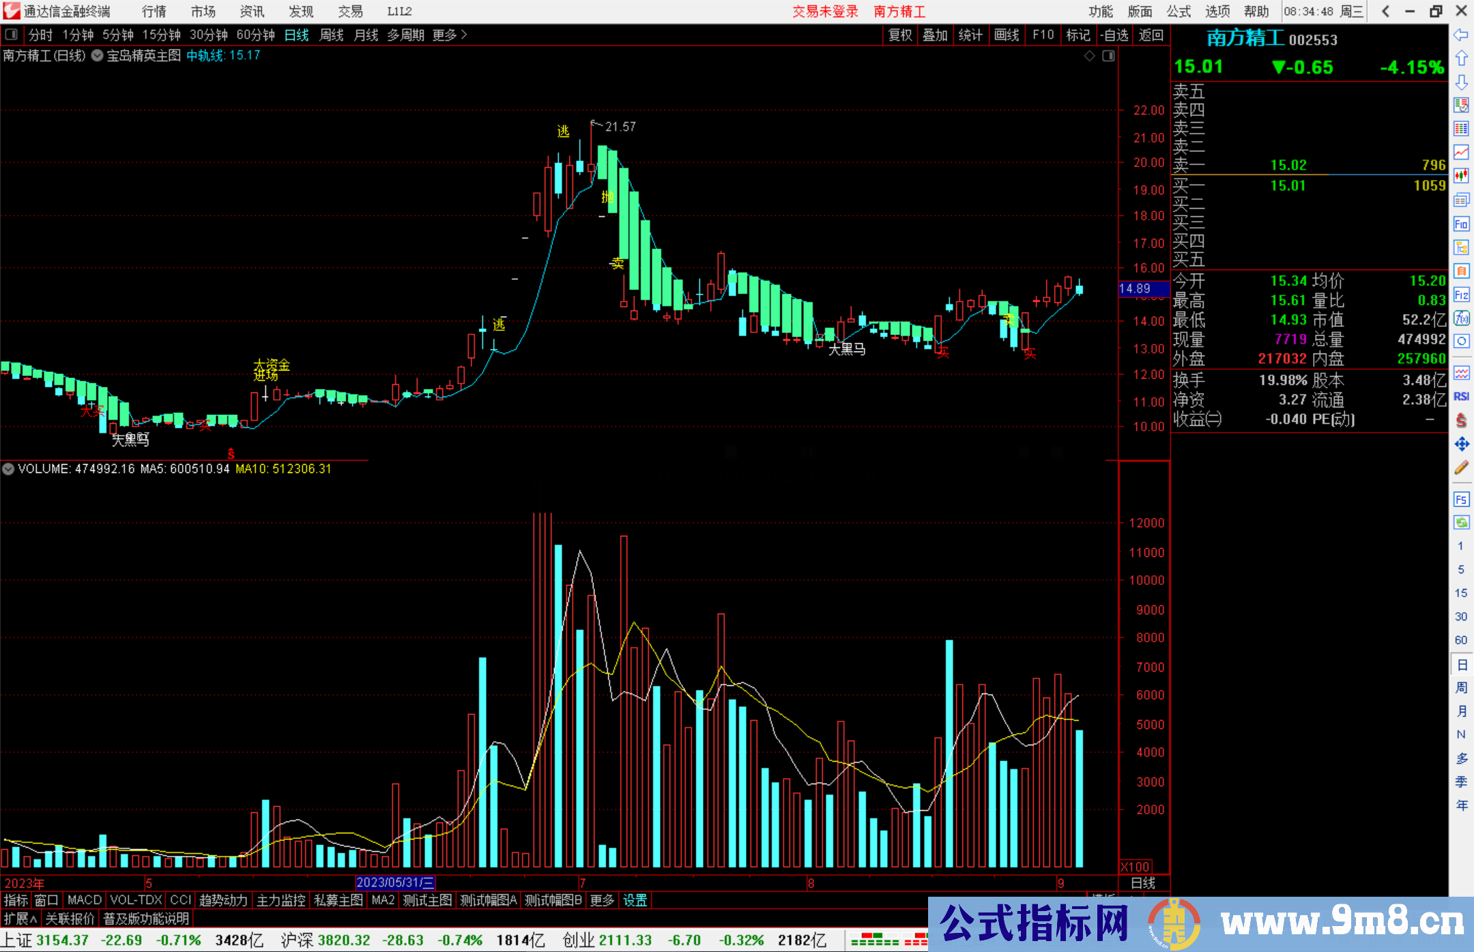The width and height of the screenshot is (1474, 952).
Task: Open the 行情 menu
Action: pos(154,12)
